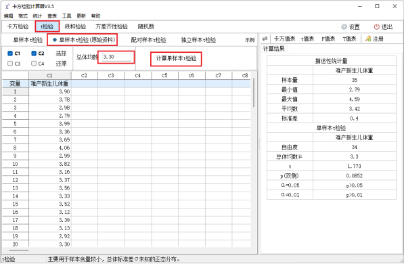Click the 还原 button
The width and height of the screenshot is (404, 264).
click(61, 64)
